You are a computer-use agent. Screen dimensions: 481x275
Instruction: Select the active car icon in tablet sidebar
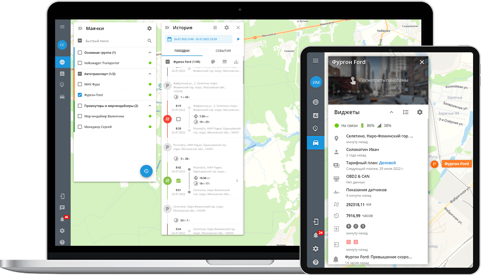click(x=316, y=143)
